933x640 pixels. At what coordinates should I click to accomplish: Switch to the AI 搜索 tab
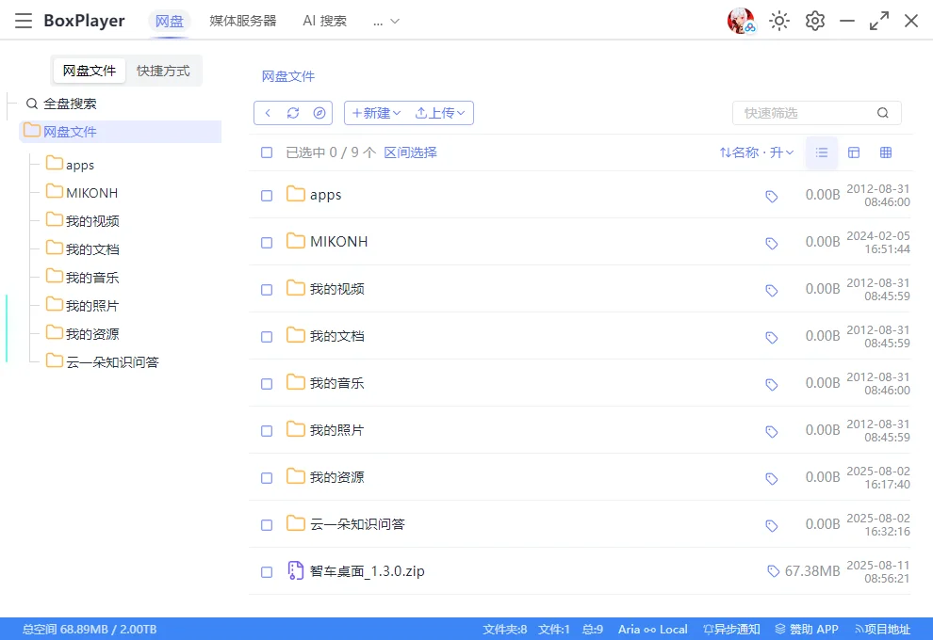coord(324,21)
